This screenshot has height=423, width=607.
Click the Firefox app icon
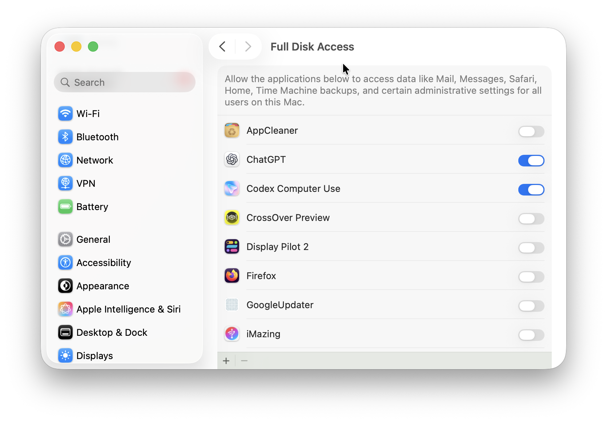232,276
